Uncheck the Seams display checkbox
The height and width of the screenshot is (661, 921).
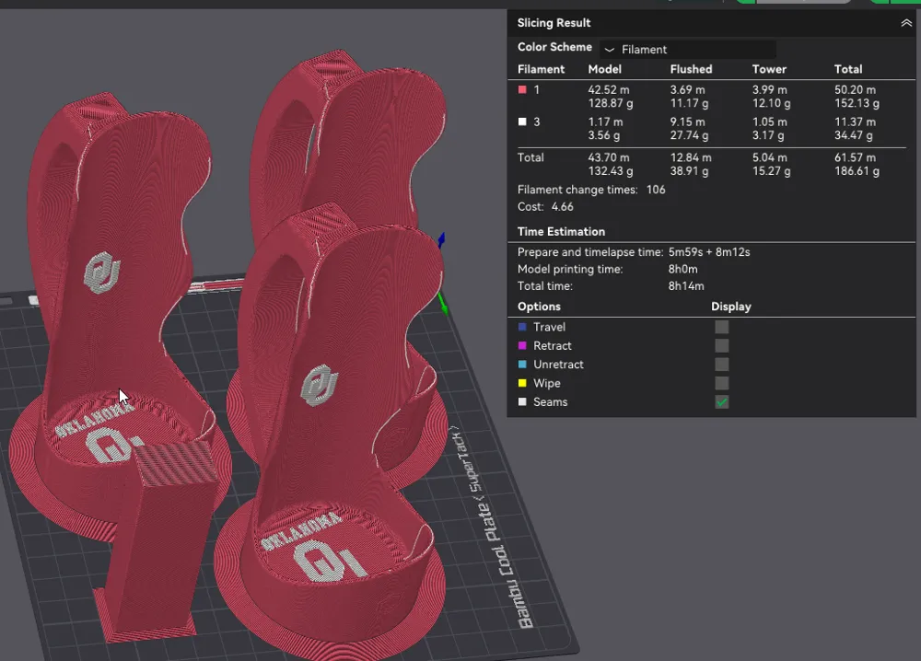click(x=722, y=402)
